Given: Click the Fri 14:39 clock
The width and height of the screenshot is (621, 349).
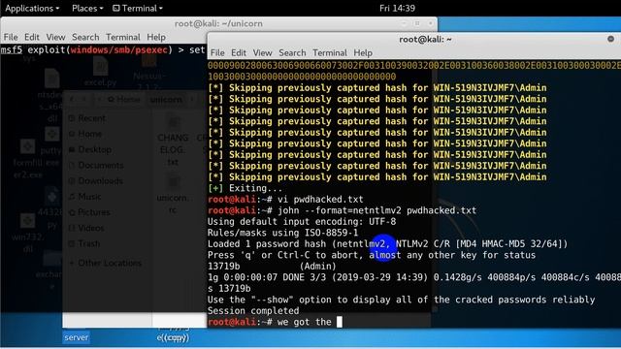Looking at the screenshot, I should coord(397,8).
